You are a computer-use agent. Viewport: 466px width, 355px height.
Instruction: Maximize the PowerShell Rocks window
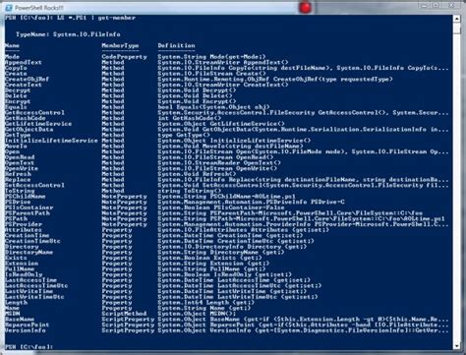click(437, 6)
